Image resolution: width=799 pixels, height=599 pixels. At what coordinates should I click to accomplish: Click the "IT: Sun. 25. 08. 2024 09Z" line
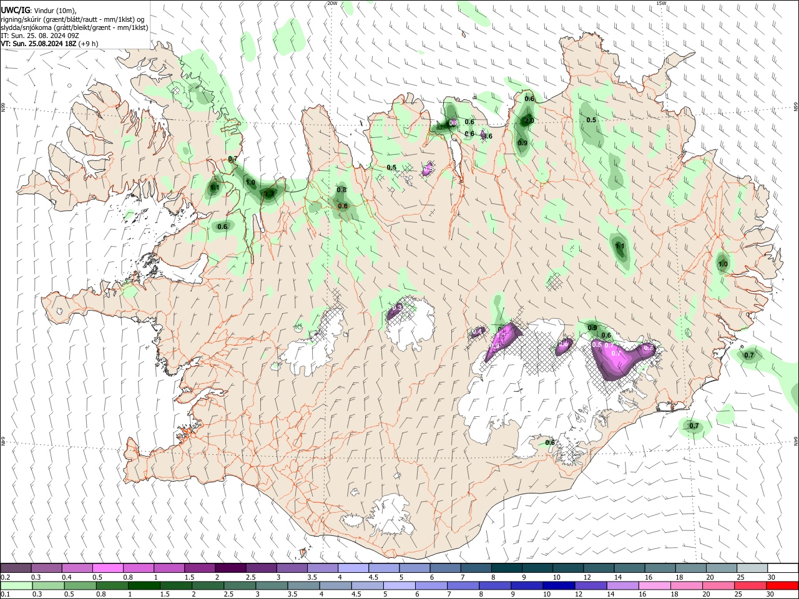[39, 36]
